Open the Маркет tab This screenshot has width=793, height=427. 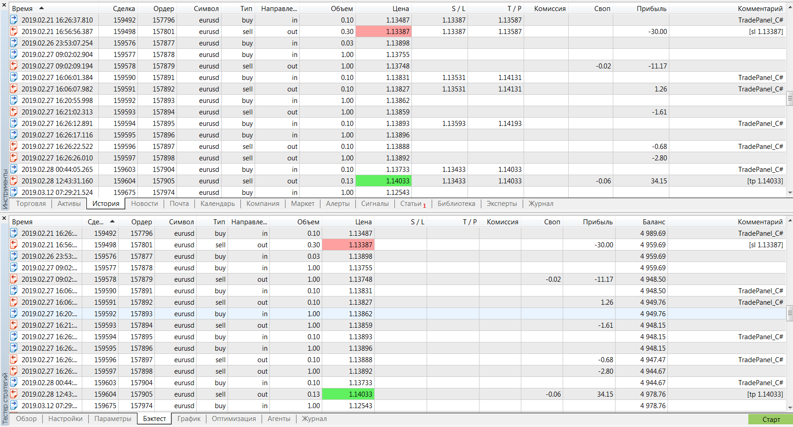[302, 204]
